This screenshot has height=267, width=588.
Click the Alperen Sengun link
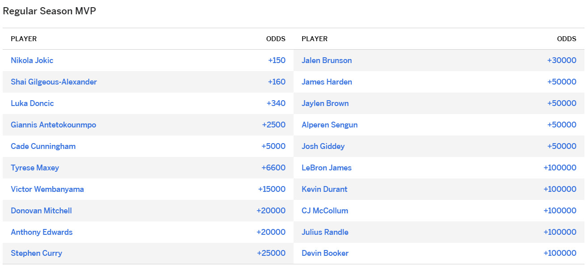[329, 125]
